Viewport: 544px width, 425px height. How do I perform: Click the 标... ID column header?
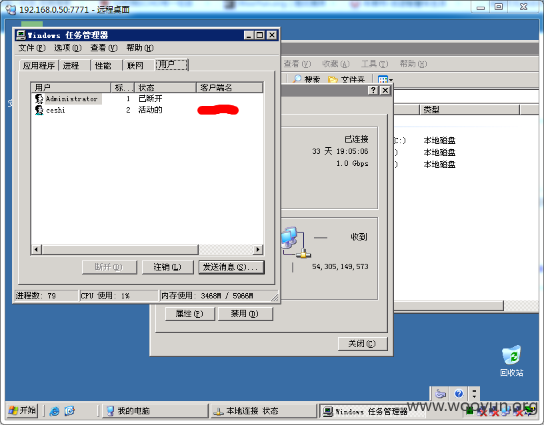[x=123, y=88]
